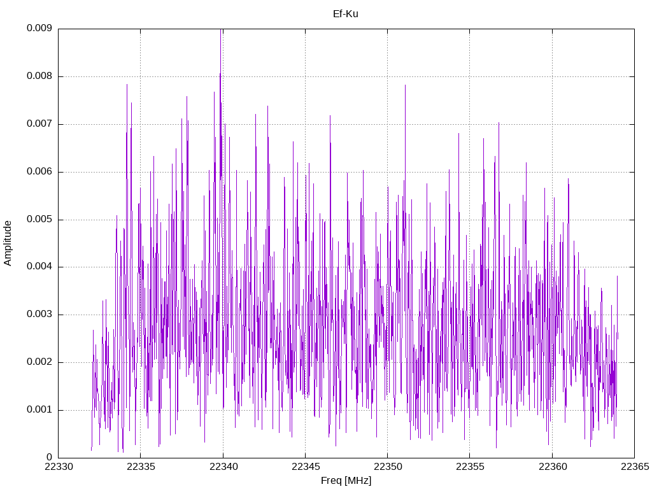Click the 0.008 y-axis tick label

click(39, 76)
